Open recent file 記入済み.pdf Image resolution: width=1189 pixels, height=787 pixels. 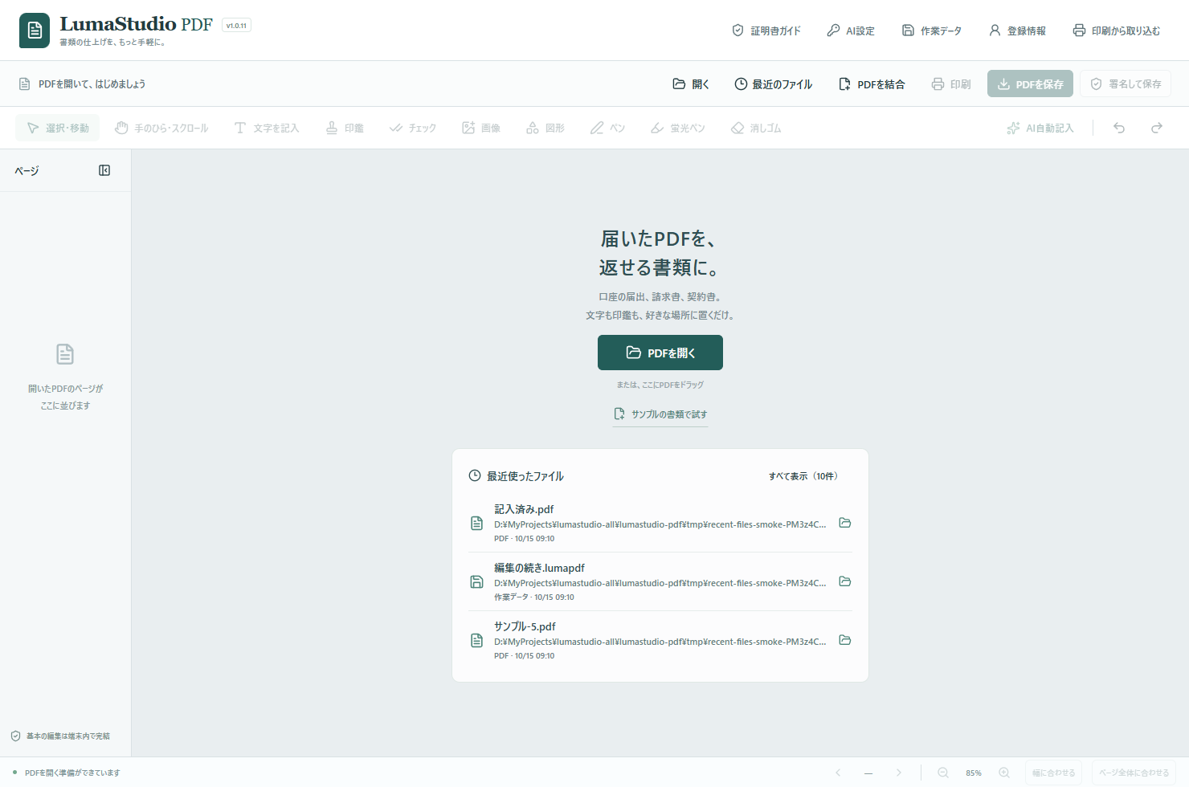coord(648,523)
